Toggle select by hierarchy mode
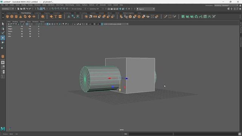This screenshot has width=242, height=136. pos(38,9)
